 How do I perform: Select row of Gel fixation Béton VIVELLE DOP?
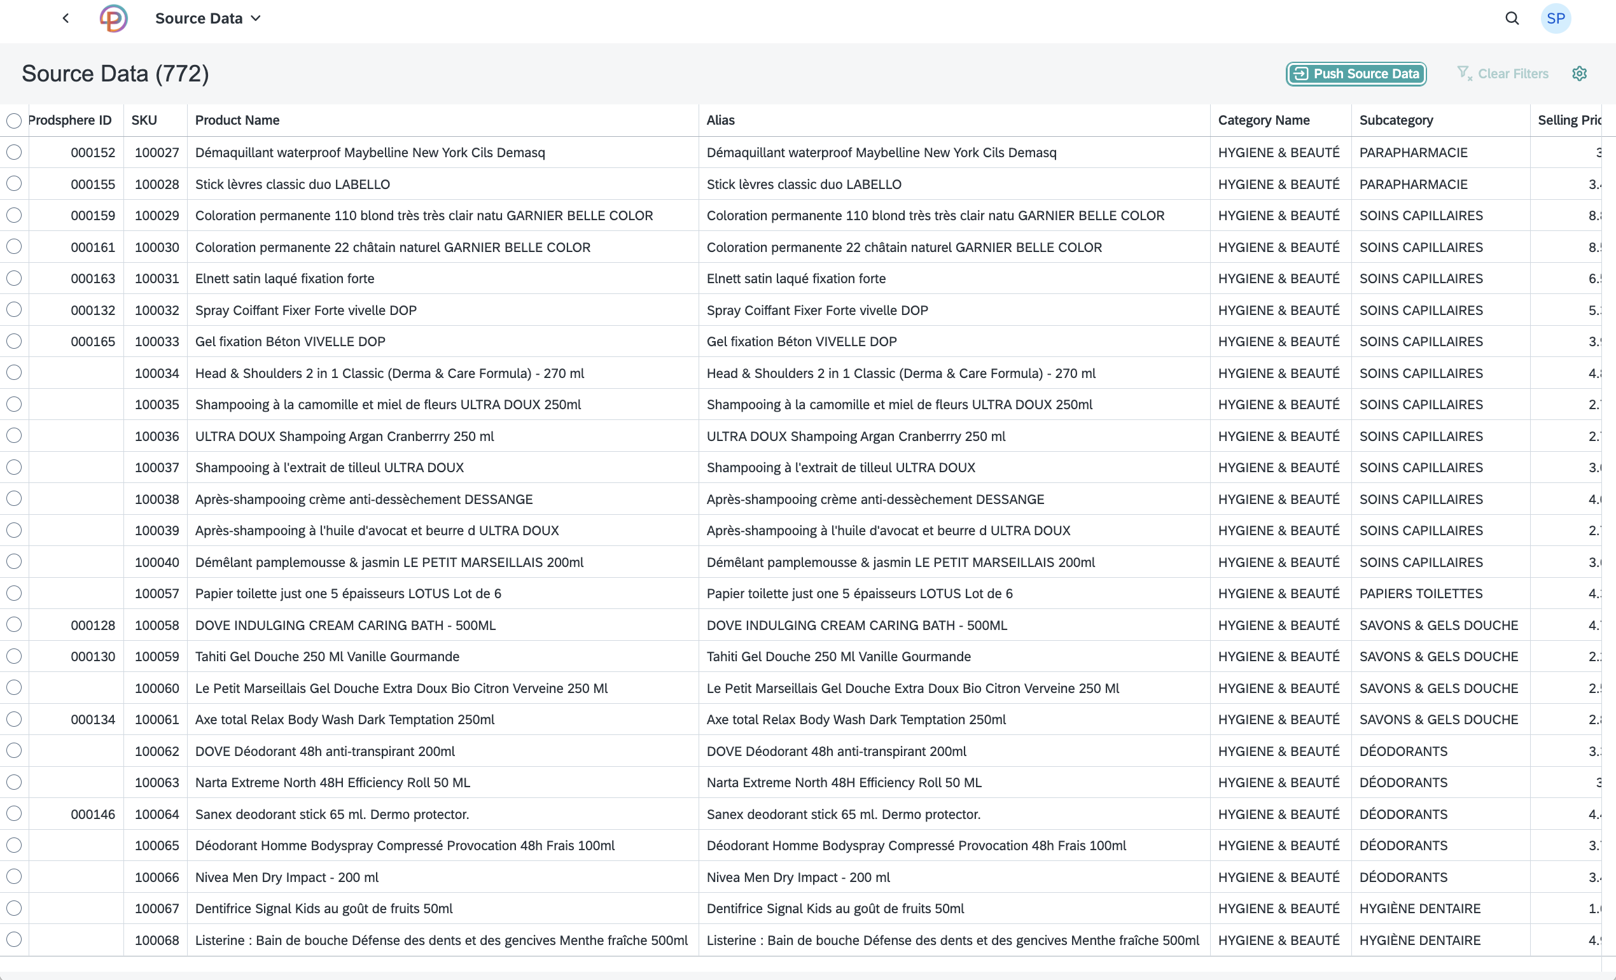point(14,341)
